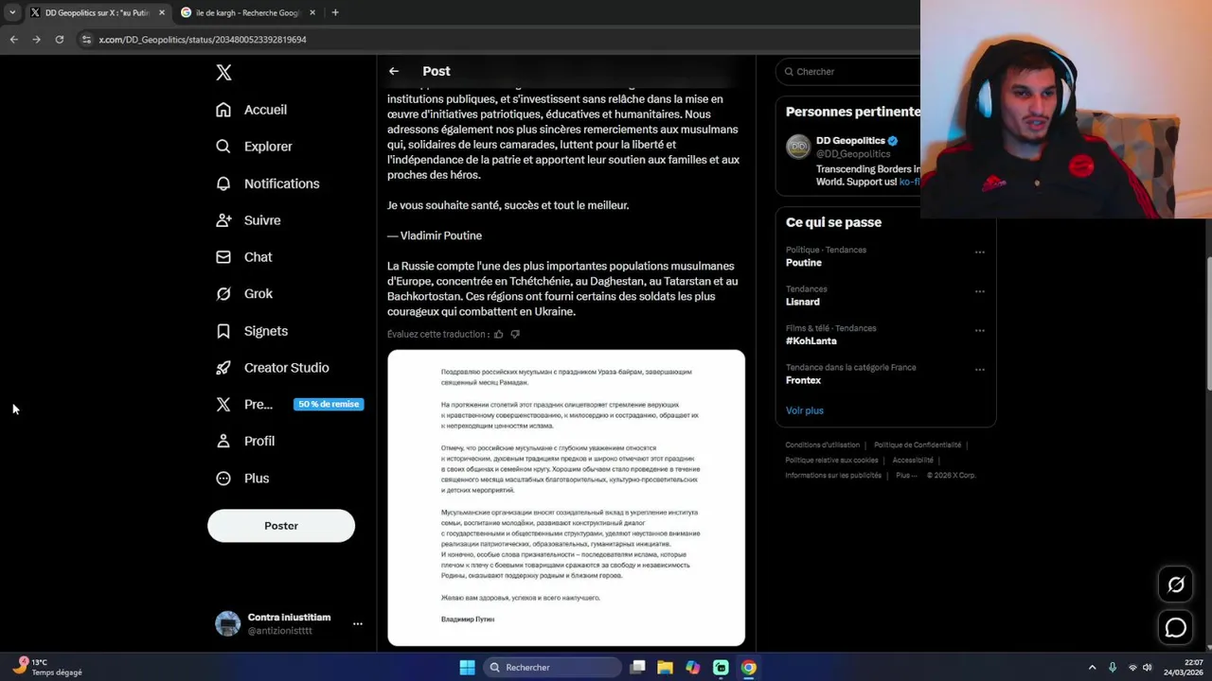Show hidden system tray icons

point(1092,668)
